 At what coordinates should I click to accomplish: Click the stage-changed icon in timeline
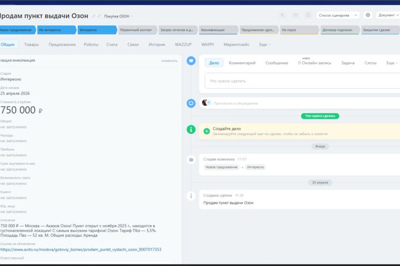[x=191, y=160]
